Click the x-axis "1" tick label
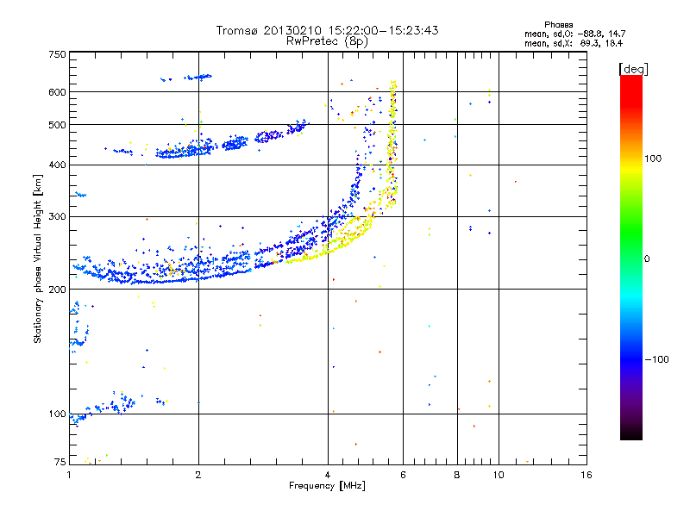This screenshot has height=517, width=690. point(69,475)
